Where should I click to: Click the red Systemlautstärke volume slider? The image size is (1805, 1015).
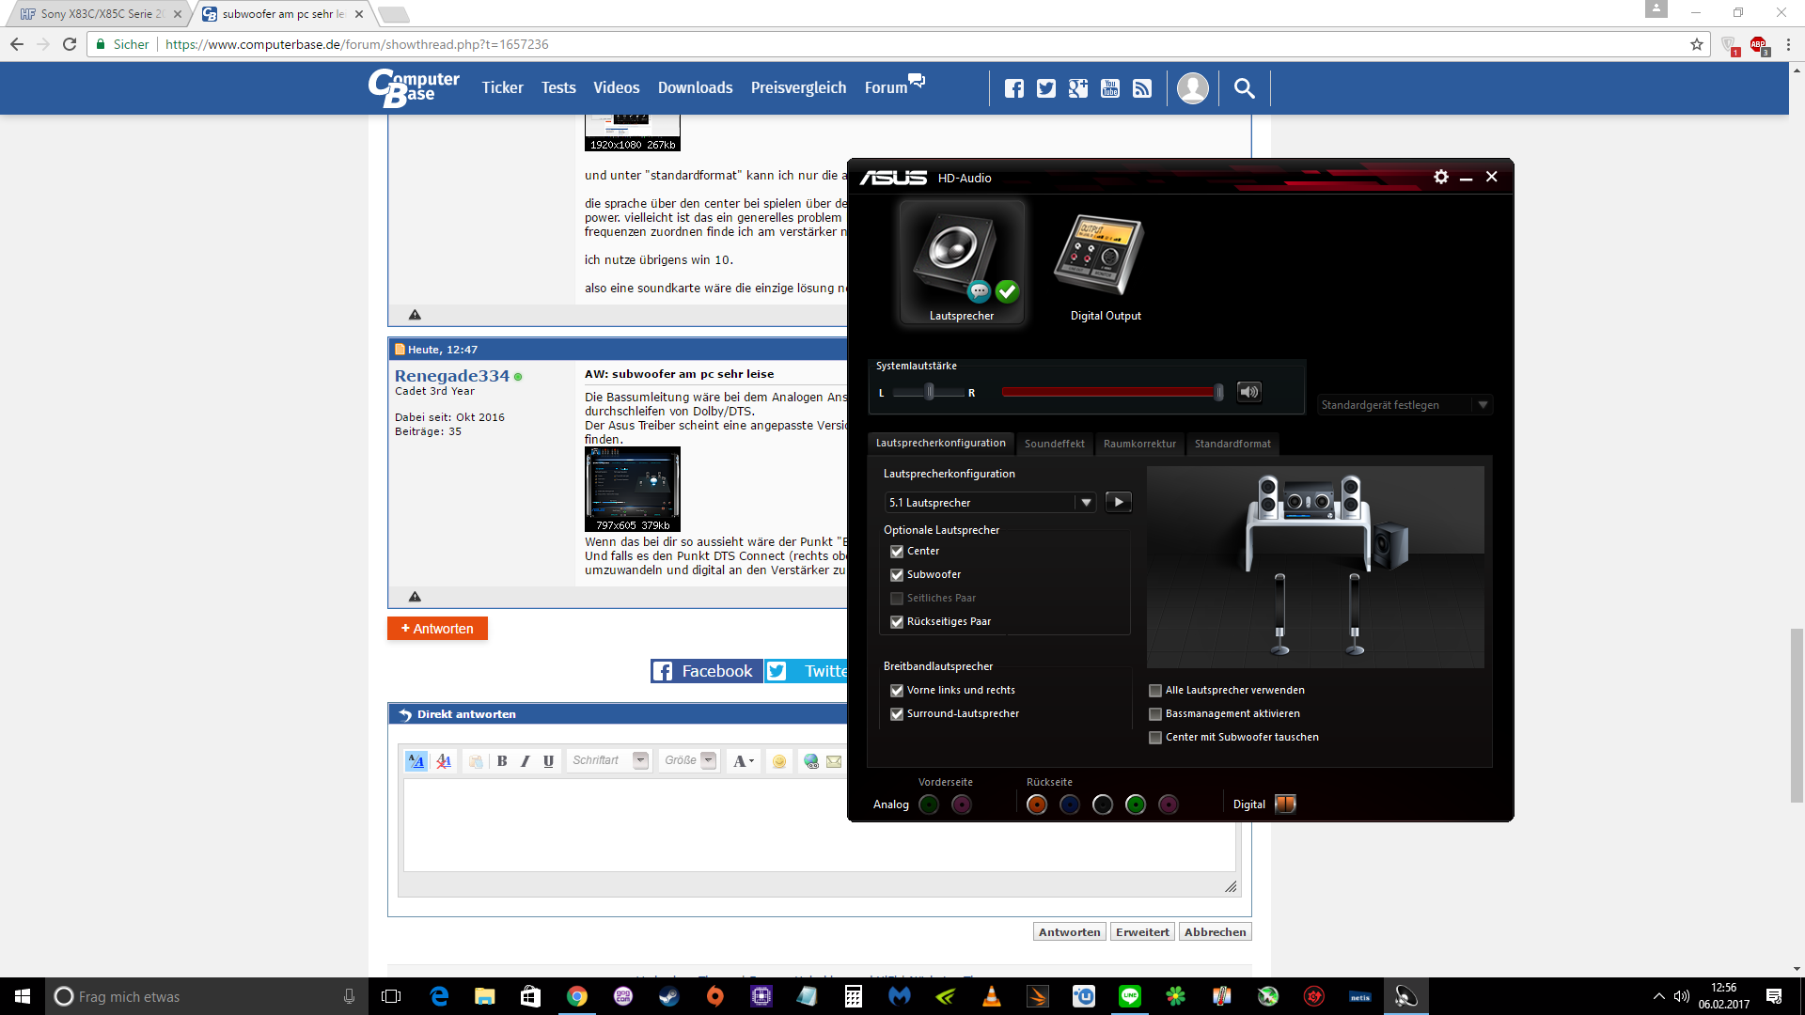(x=1109, y=392)
